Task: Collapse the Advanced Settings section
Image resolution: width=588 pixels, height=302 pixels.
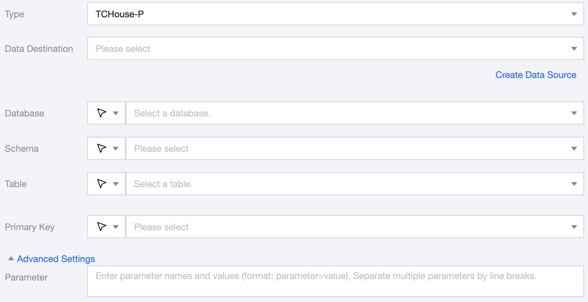Action: tap(56, 259)
